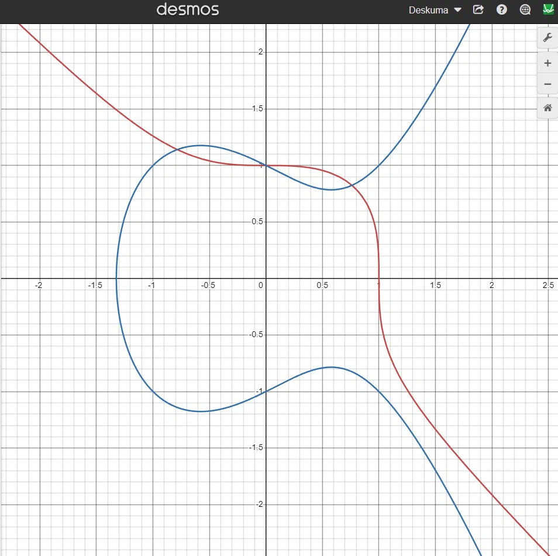Click y-axis label -0.5
558x556 pixels.
256,334
